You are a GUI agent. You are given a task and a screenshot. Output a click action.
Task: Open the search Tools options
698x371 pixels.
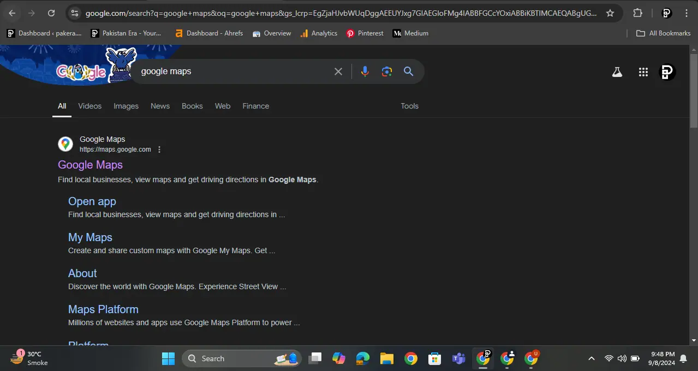pos(409,106)
